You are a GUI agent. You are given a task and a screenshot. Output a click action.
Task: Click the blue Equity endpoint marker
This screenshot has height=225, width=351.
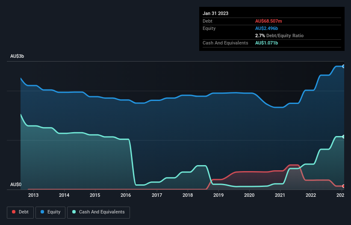tap(344, 66)
